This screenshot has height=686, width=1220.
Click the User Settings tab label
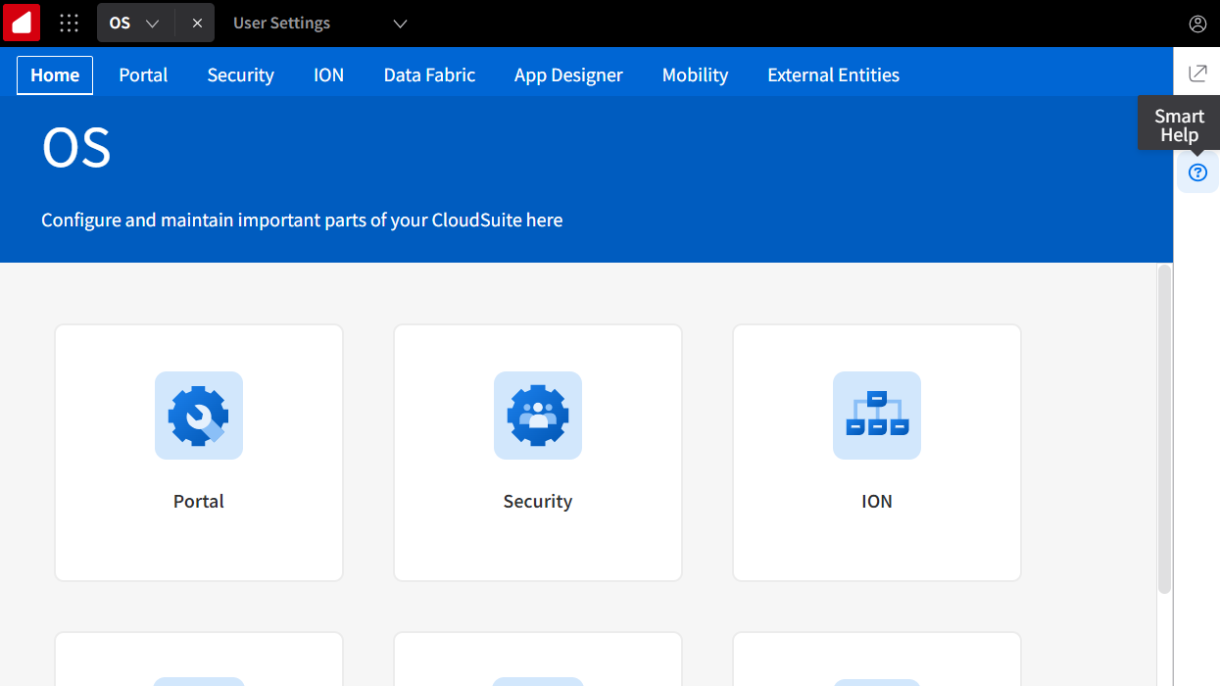281,24
